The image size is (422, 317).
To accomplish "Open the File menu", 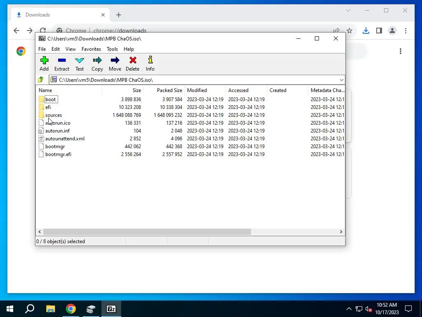I will click(42, 49).
